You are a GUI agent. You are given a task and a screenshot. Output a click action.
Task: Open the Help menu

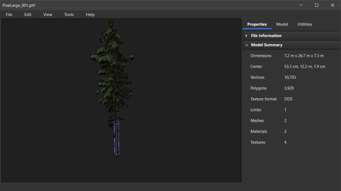pos(90,15)
